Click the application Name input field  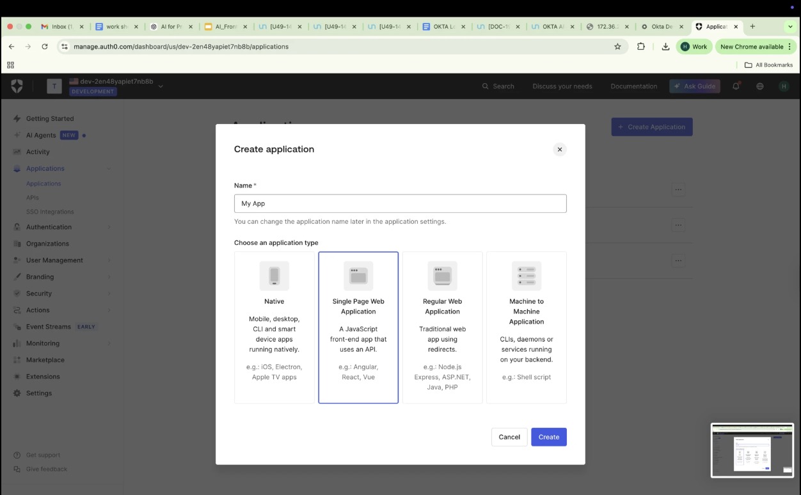[x=400, y=203]
